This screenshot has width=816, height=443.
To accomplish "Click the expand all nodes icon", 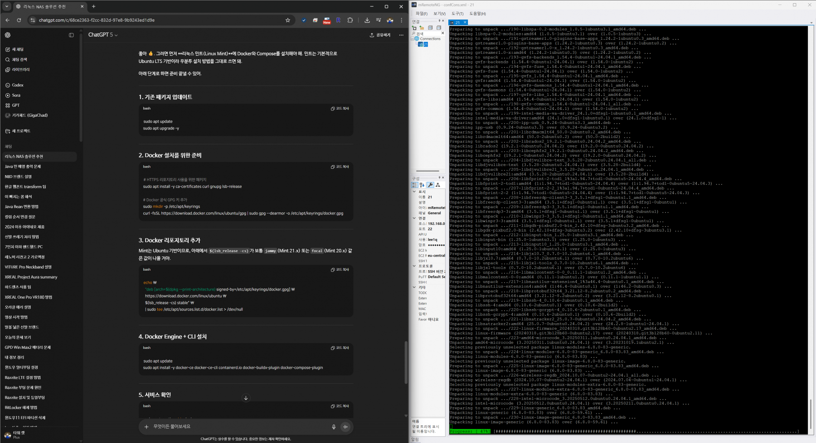I will tap(430, 28).
